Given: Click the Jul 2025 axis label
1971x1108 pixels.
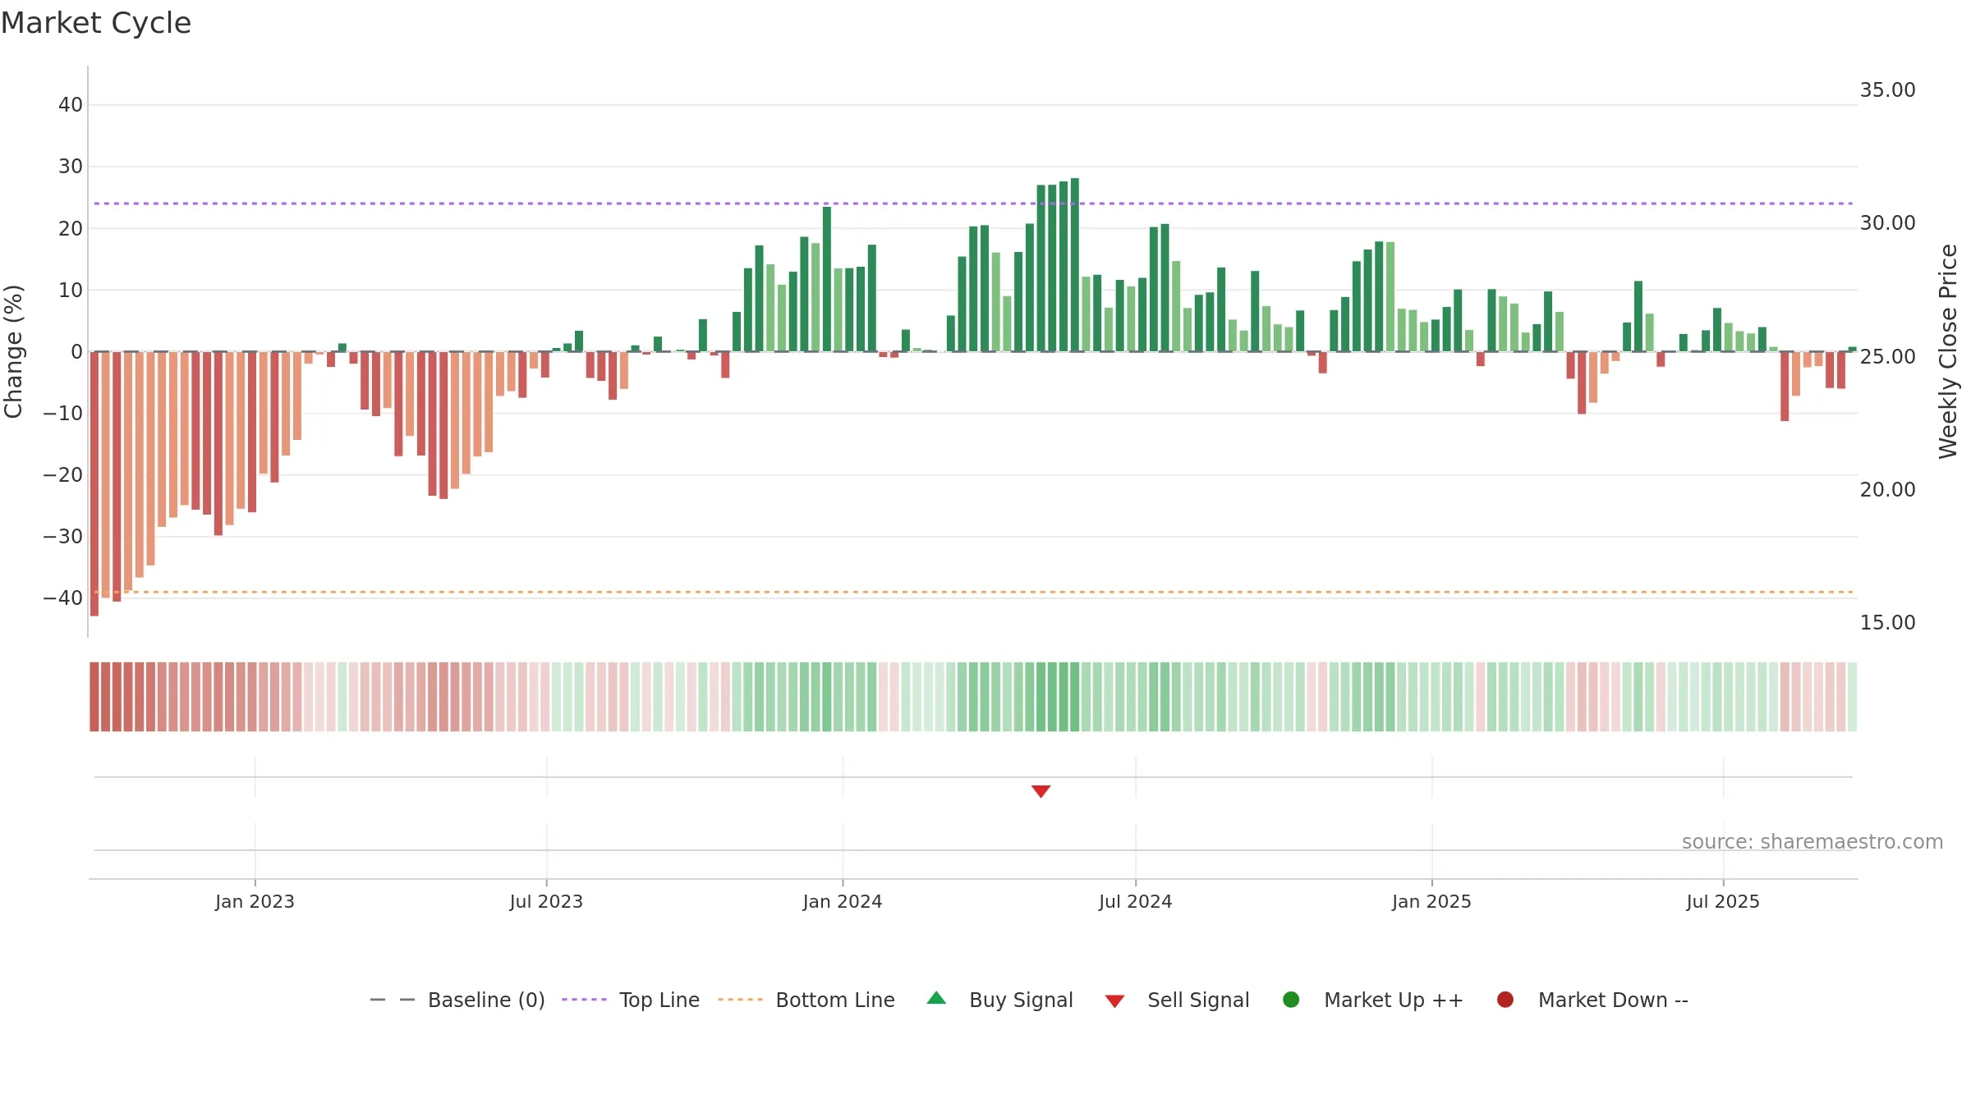Looking at the screenshot, I should [x=1723, y=901].
